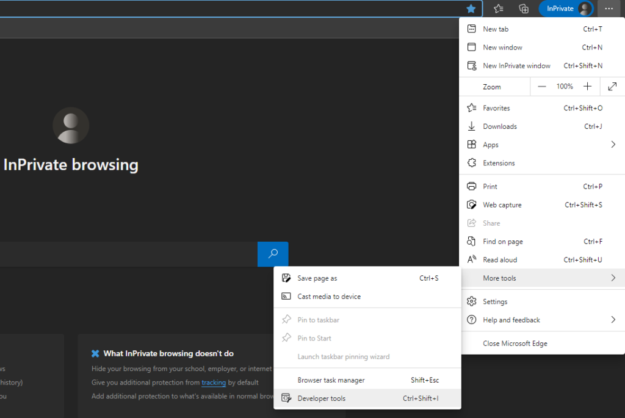
Task: Click the Downloads arrow icon
Action: [x=472, y=126]
